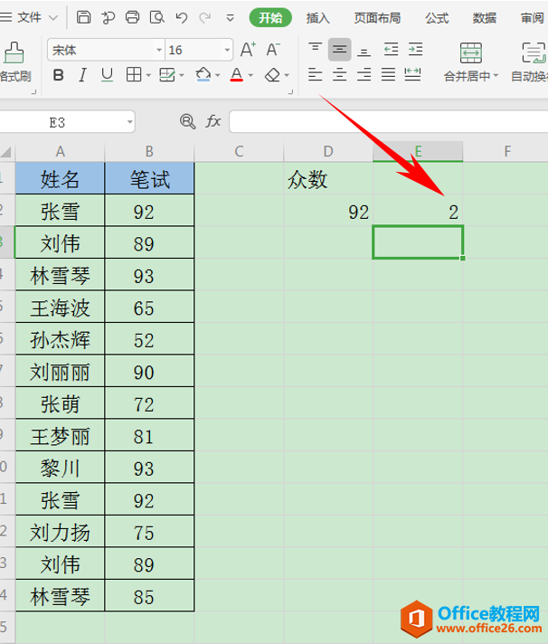
Task: Click the formula bar input field
Action: coord(388,121)
